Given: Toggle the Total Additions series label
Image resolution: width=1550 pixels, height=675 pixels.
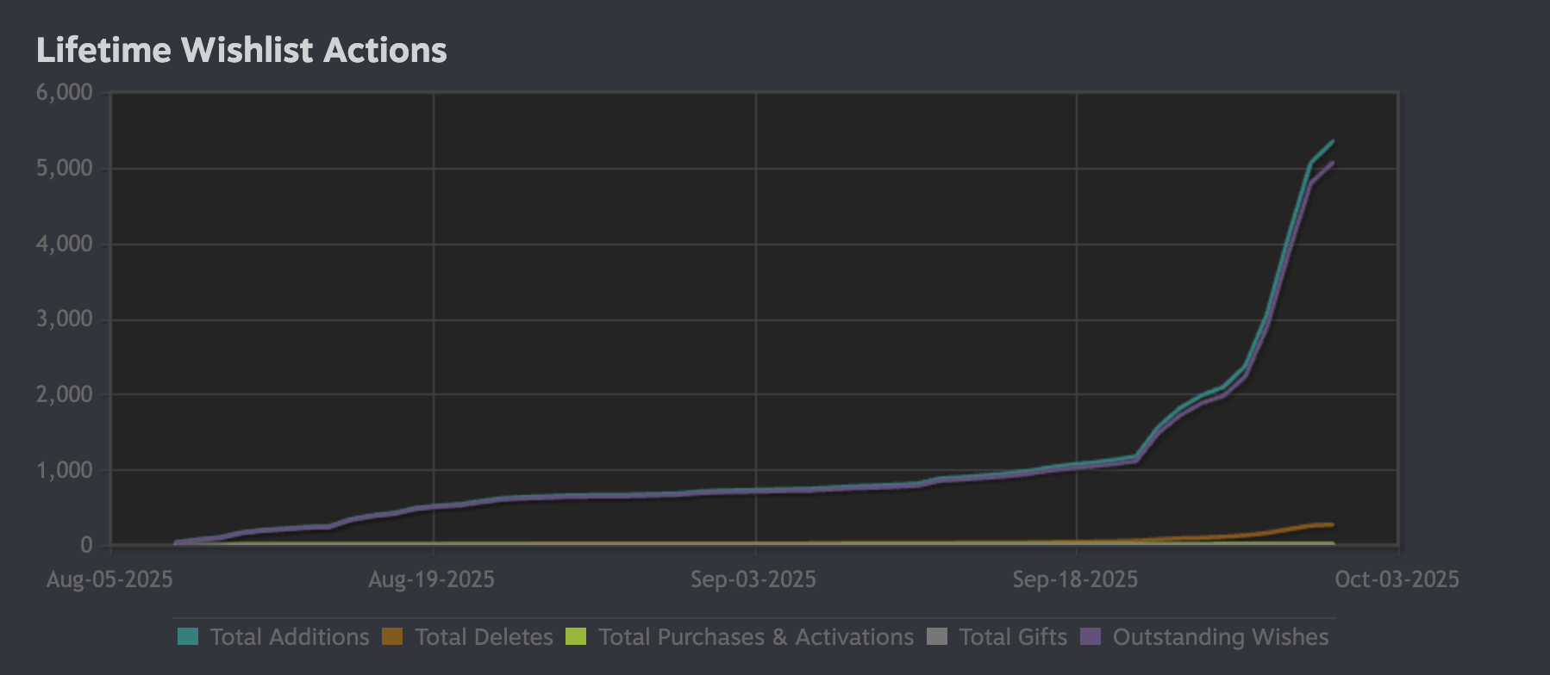Looking at the screenshot, I should 290,637.
